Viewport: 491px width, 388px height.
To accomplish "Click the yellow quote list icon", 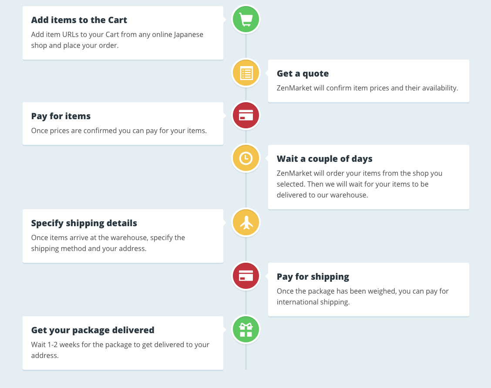I will pos(246,73).
